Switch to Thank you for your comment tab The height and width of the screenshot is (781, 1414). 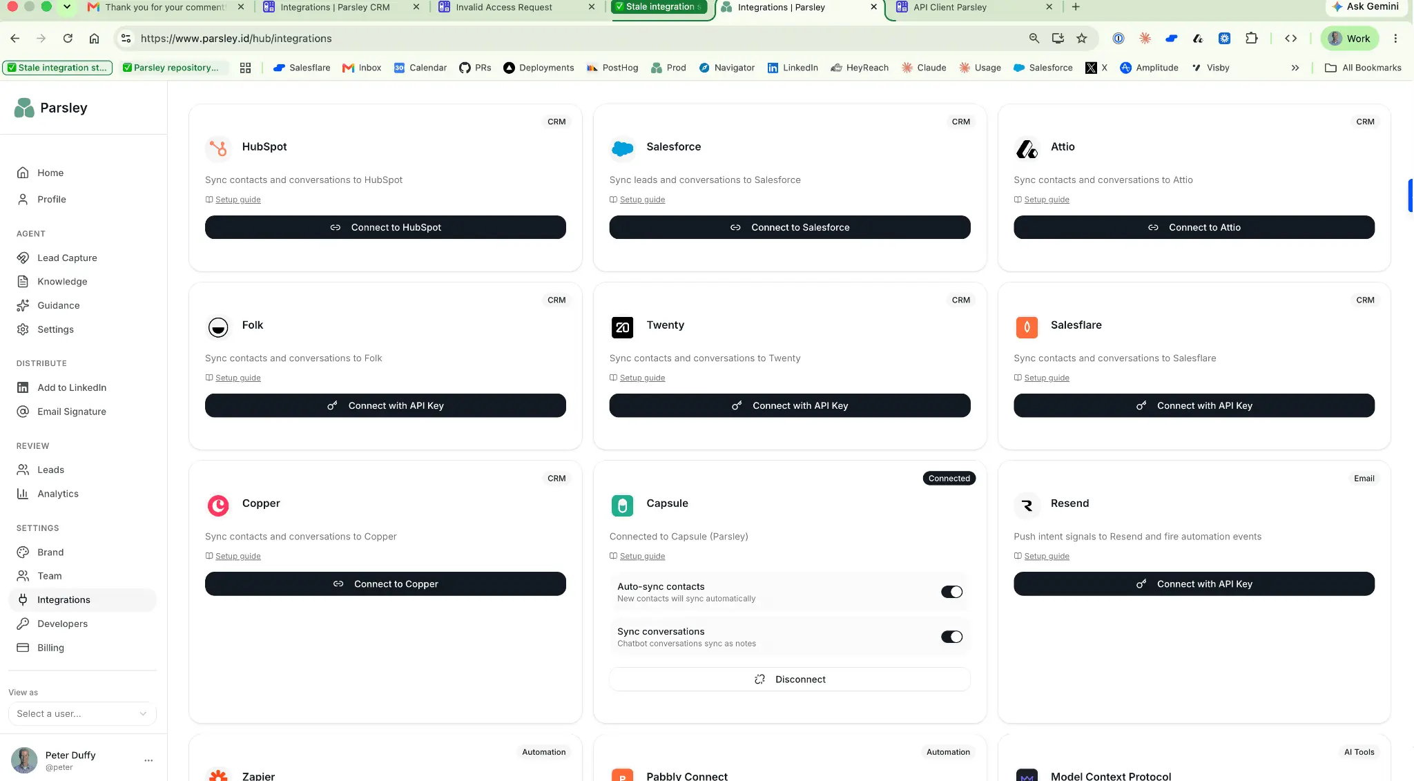(165, 7)
